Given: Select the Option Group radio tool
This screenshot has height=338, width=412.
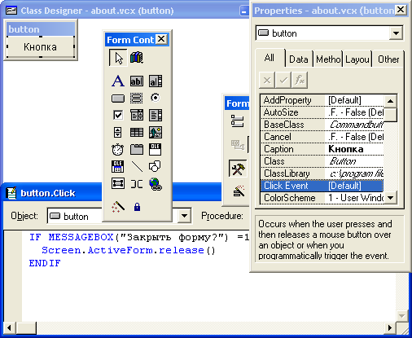Looking at the screenshot, I should click(156, 98).
